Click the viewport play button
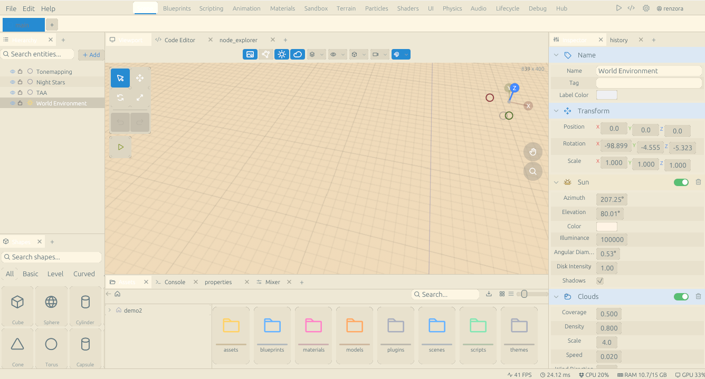705x379 pixels. (120, 147)
